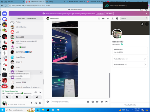Click View Full Profile
Viewport: 150px width, 112px height.
(130, 105)
